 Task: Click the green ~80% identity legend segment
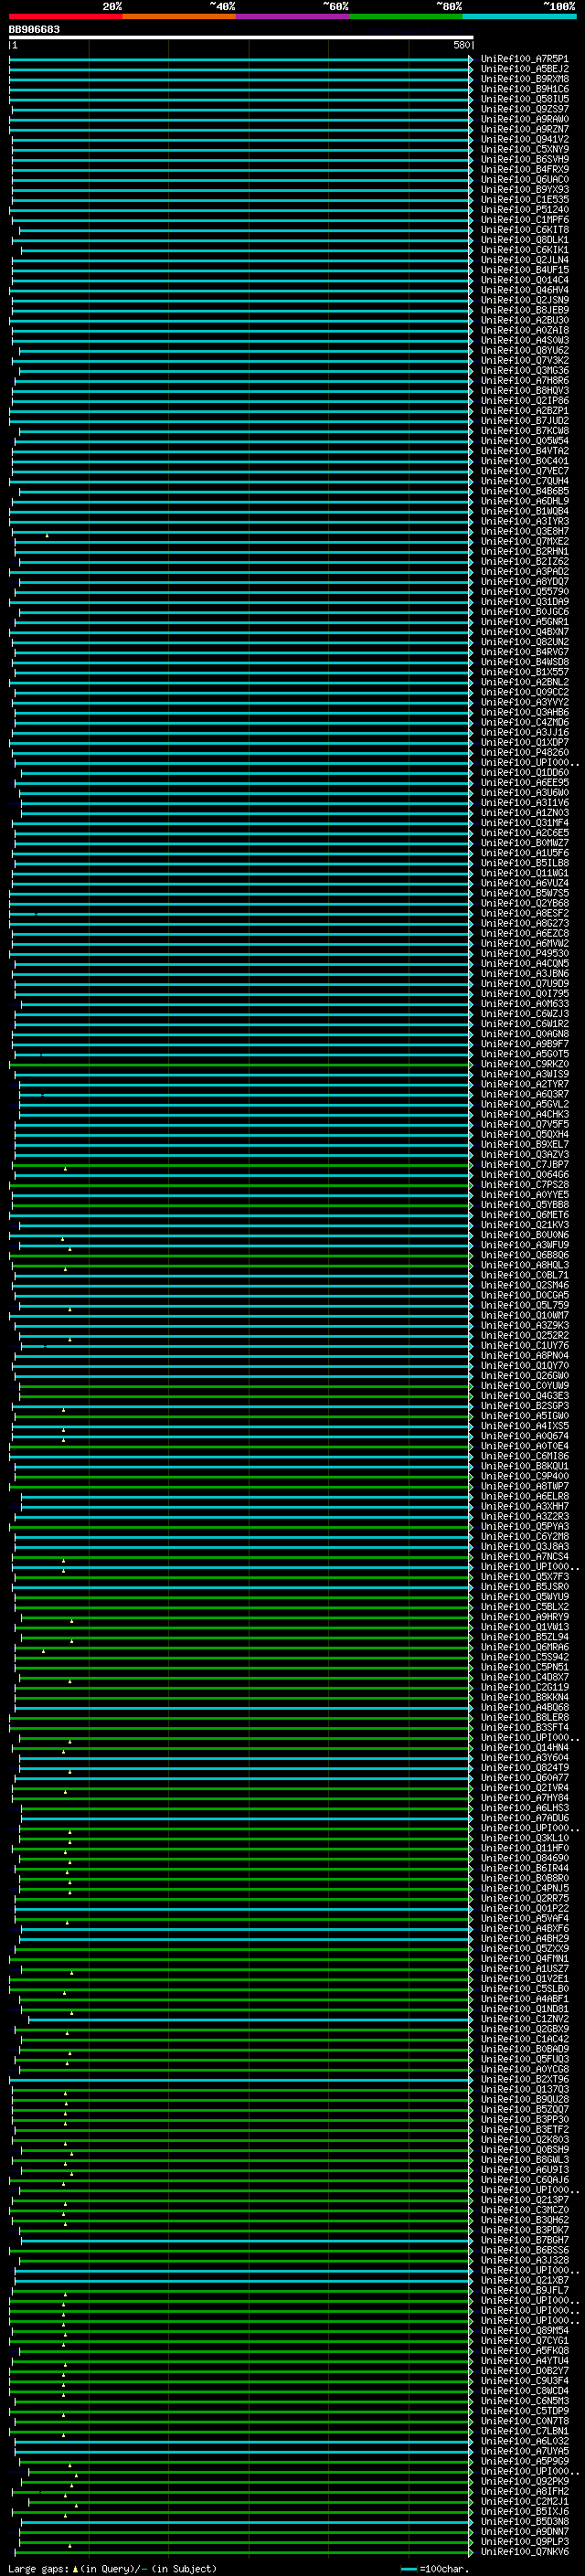point(406,16)
